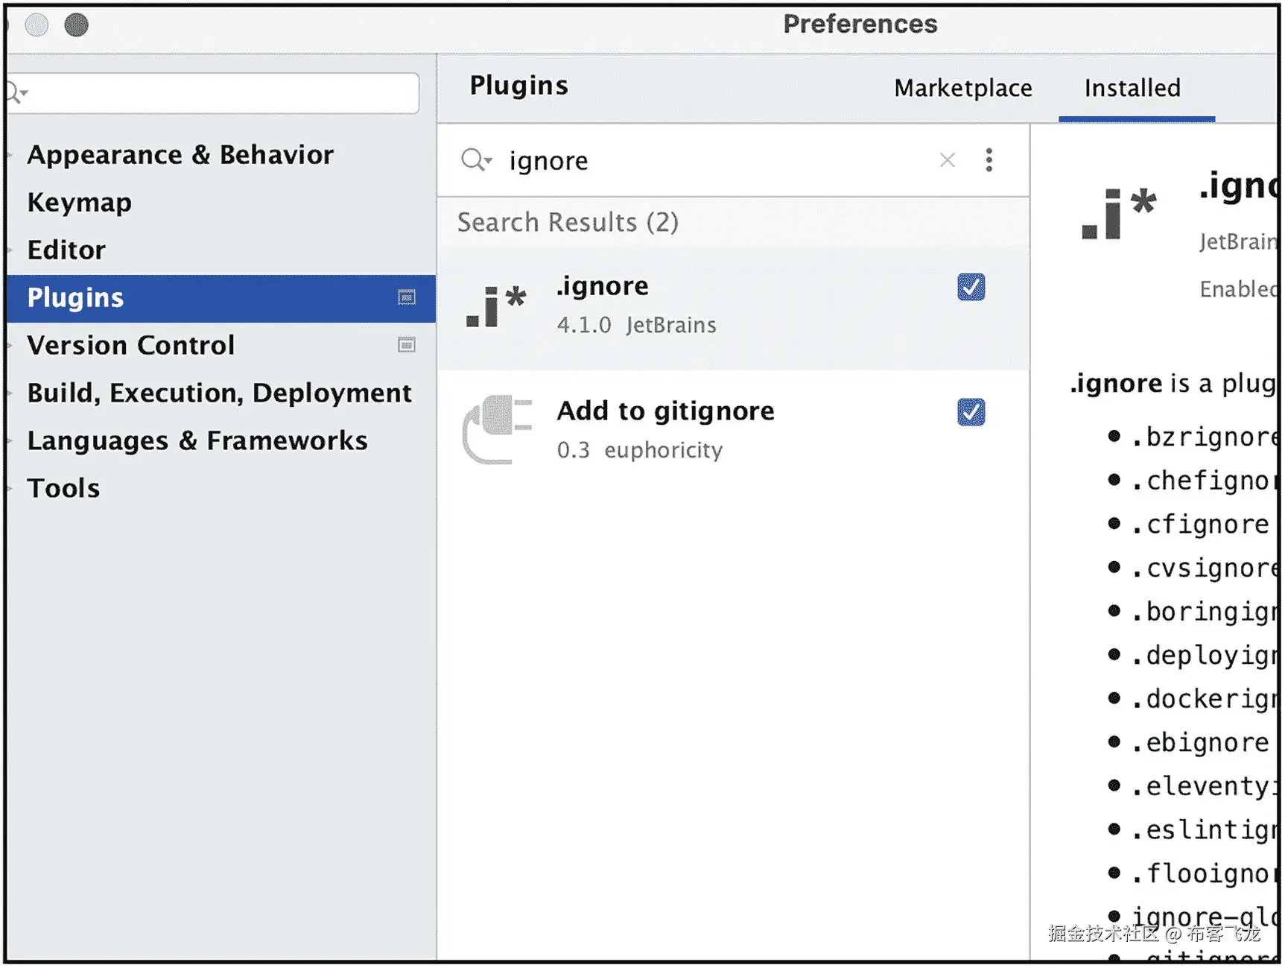
Task: Click the Plugins per-project settings icon
Action: click(x=407, y=298)
